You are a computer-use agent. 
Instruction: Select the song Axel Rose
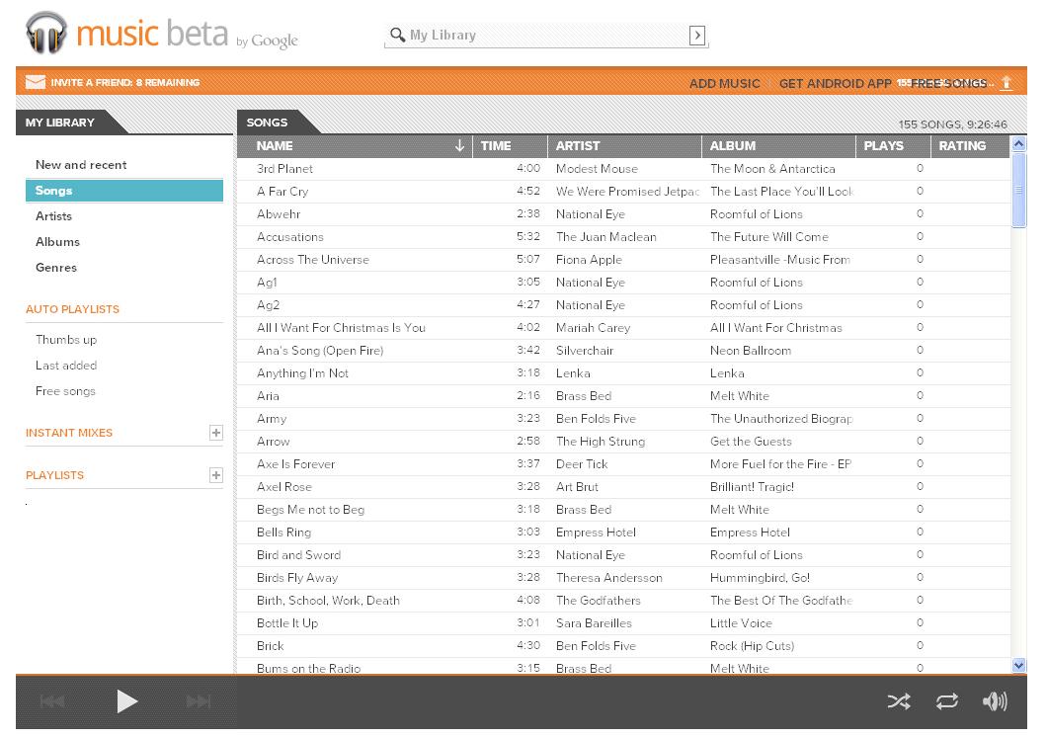pos(284,487)
